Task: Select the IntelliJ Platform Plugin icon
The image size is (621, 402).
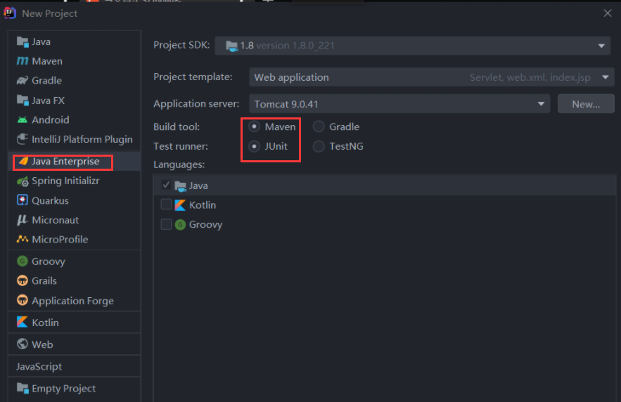Action: (x=23, y=139)
